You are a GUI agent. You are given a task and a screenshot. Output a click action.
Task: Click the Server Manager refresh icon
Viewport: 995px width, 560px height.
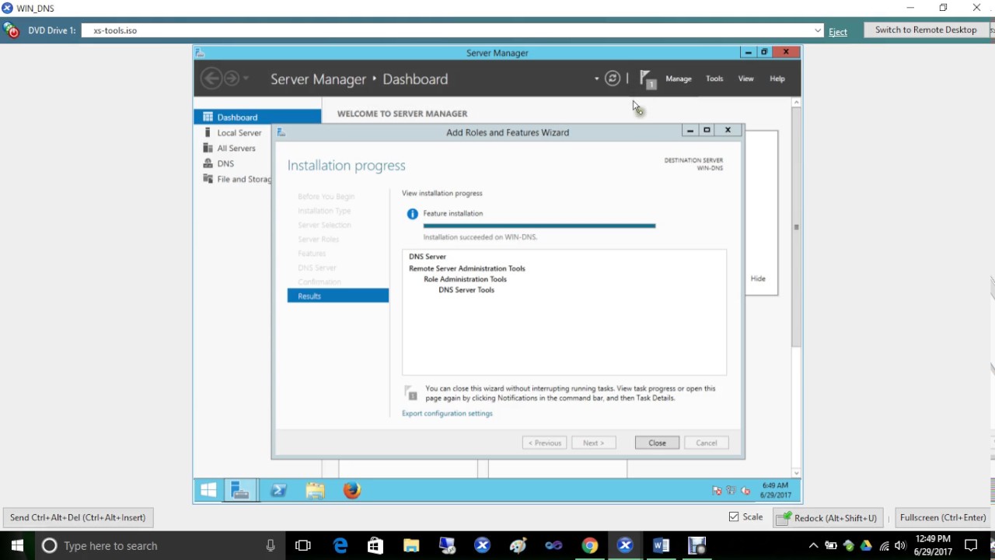(613, 79)
